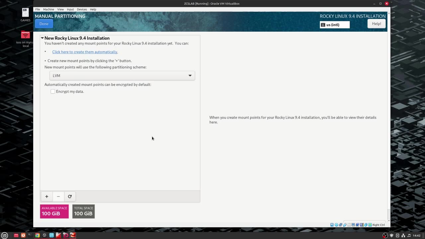Viewport: 425px width, 239px height.
Task: Click the VM window vertical scrollbar down arrow
Action: tap(389, 221)
